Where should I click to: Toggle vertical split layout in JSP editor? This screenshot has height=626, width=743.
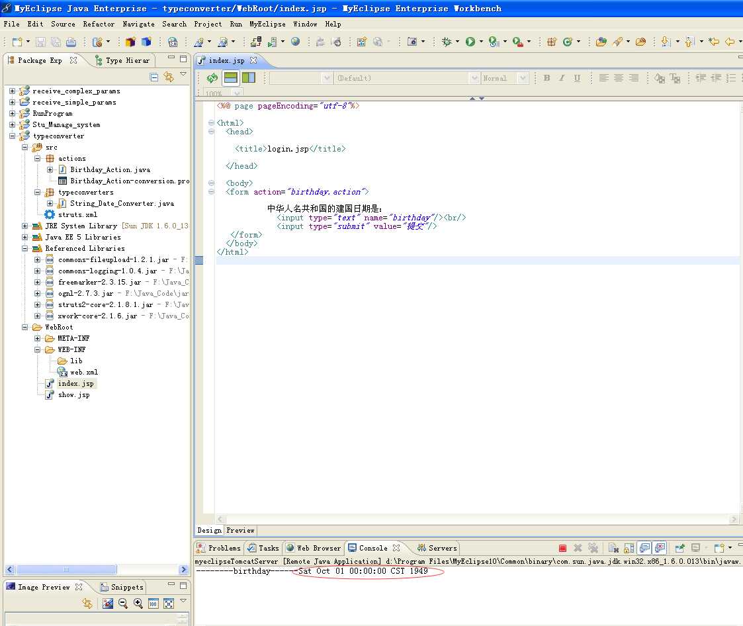pyautogui.click(x=248, y=77)
